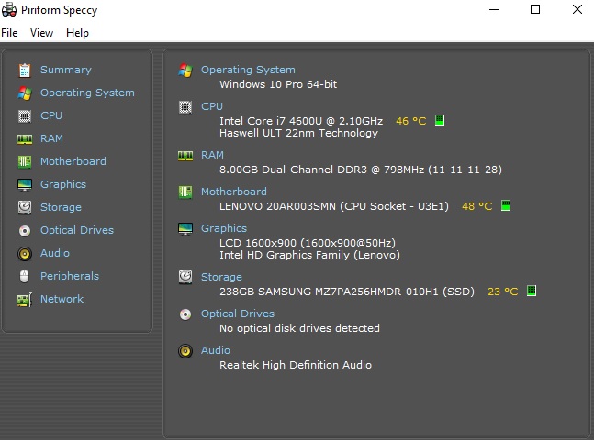Image resolution: width=594 pixels, height=440 pixels.
Task: Click the Graphics monitor icon in sidebar
Action: [x=25, y=184]
